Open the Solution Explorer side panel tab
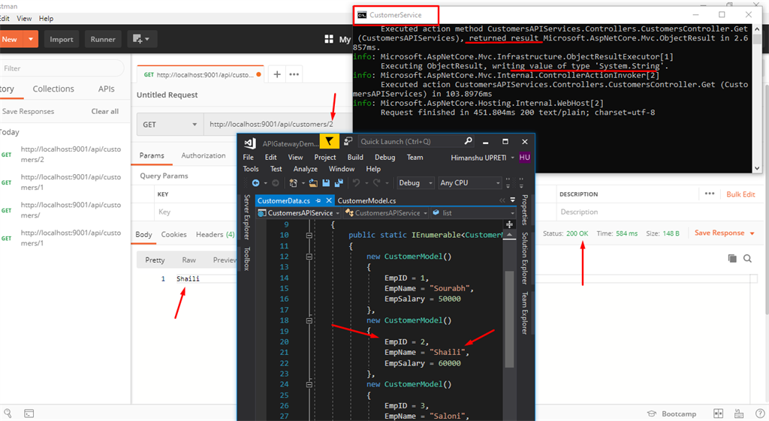The image size is (769, 421). (x=524, y=258)
